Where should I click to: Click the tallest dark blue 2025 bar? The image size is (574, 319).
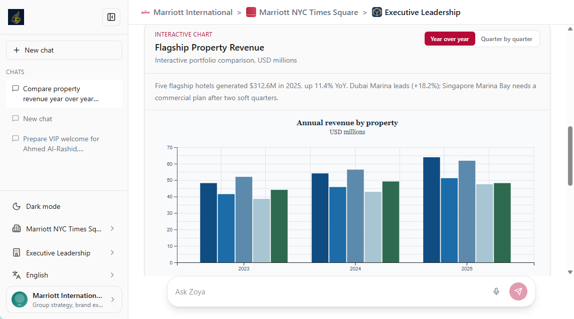tap(432, 210)
